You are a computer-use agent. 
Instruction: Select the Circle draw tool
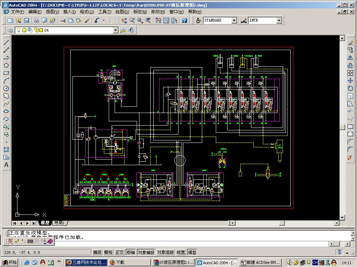click(x=6, y=88)
